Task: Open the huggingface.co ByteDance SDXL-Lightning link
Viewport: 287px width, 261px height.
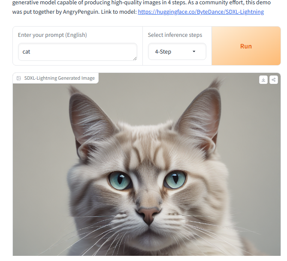Action: tap(201, 12)
